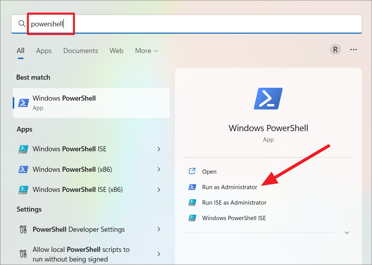
Task: Choose Run ISE as Administrator
Action: 234,203
